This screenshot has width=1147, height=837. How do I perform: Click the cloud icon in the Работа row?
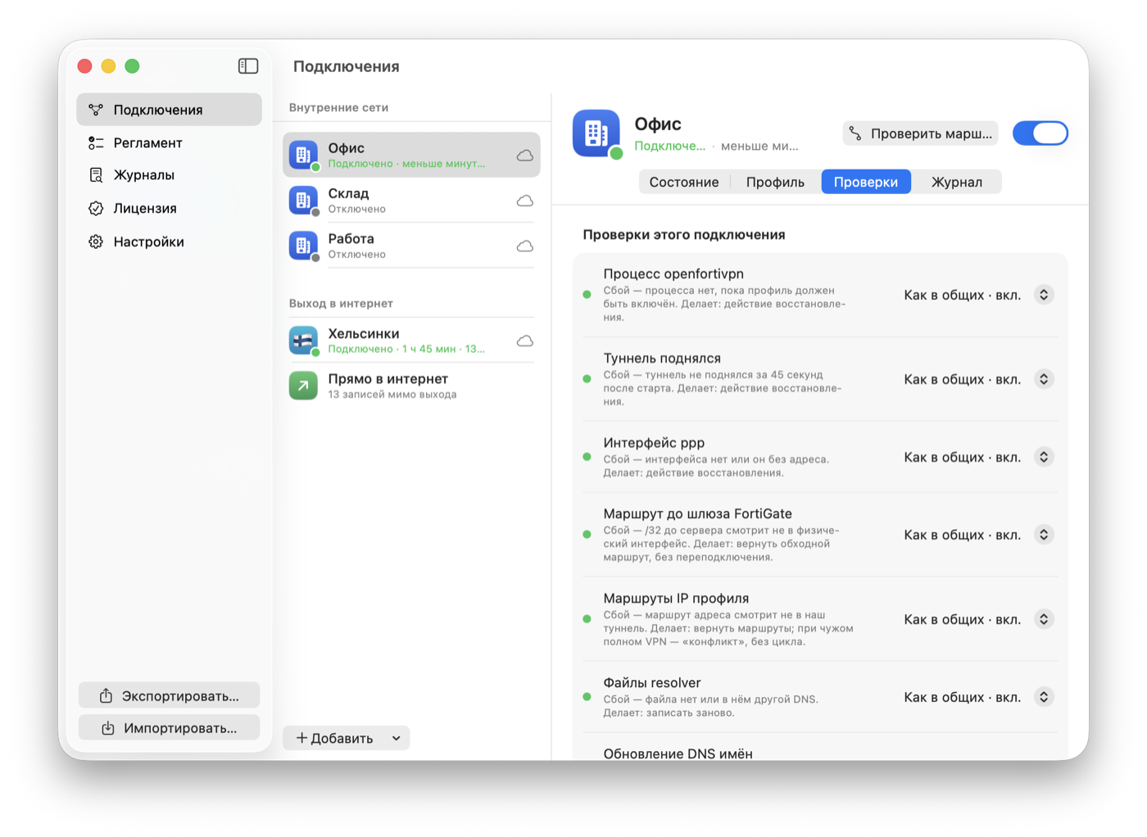tap(525, 247)
